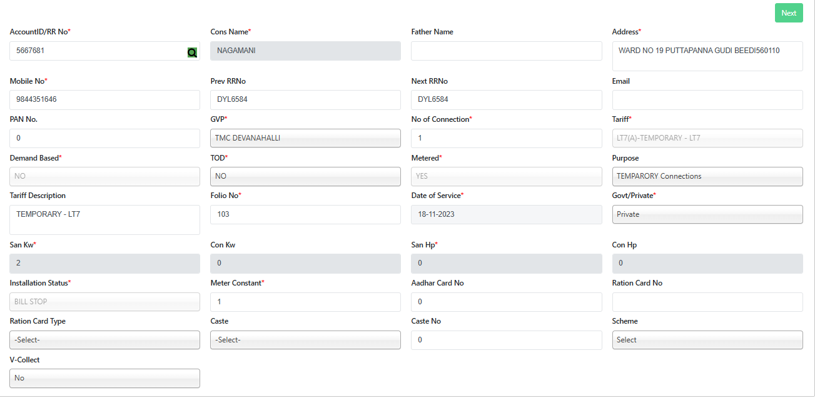The height and width of the screenshot is (398, 815).
Task: Open the Tariff dropdown LT7(A)-TEMPORARY
Action: click(707, 138)
